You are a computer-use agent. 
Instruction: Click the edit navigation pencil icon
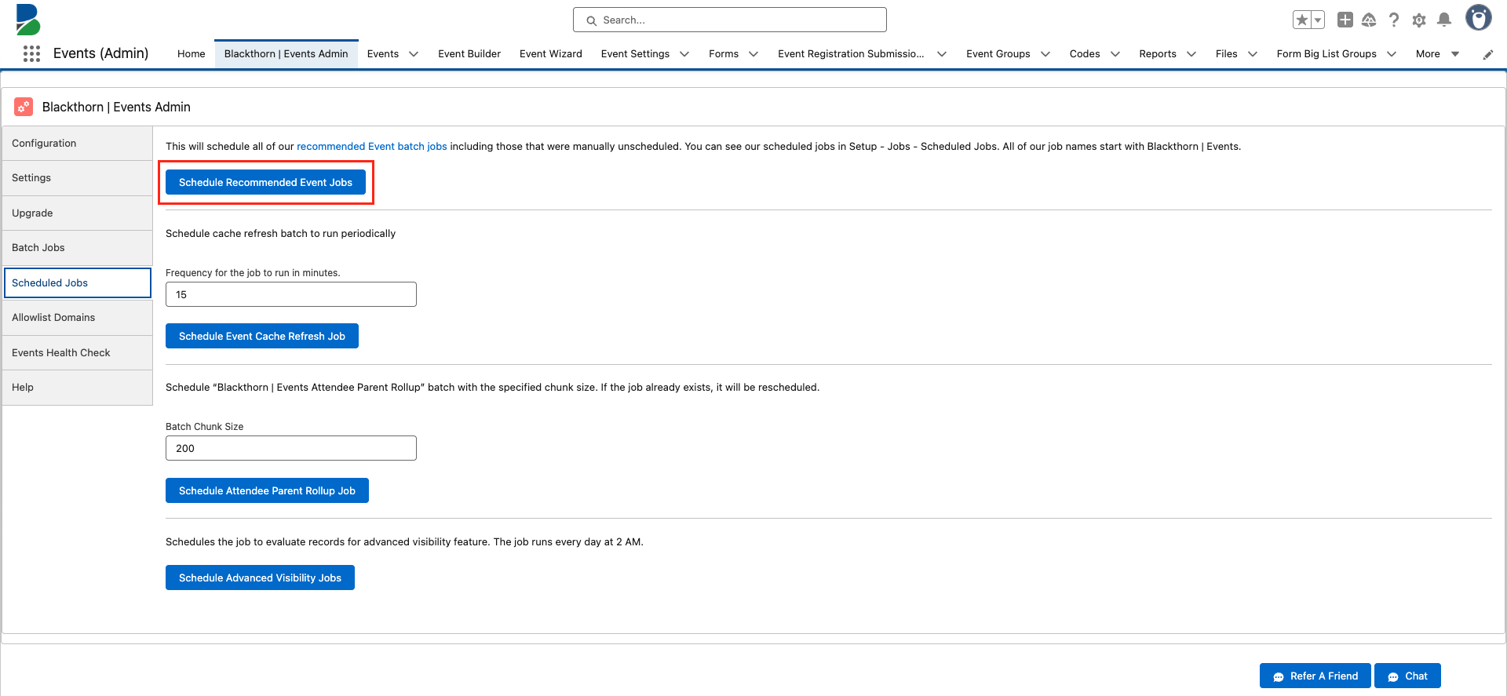click(1487, 54)
